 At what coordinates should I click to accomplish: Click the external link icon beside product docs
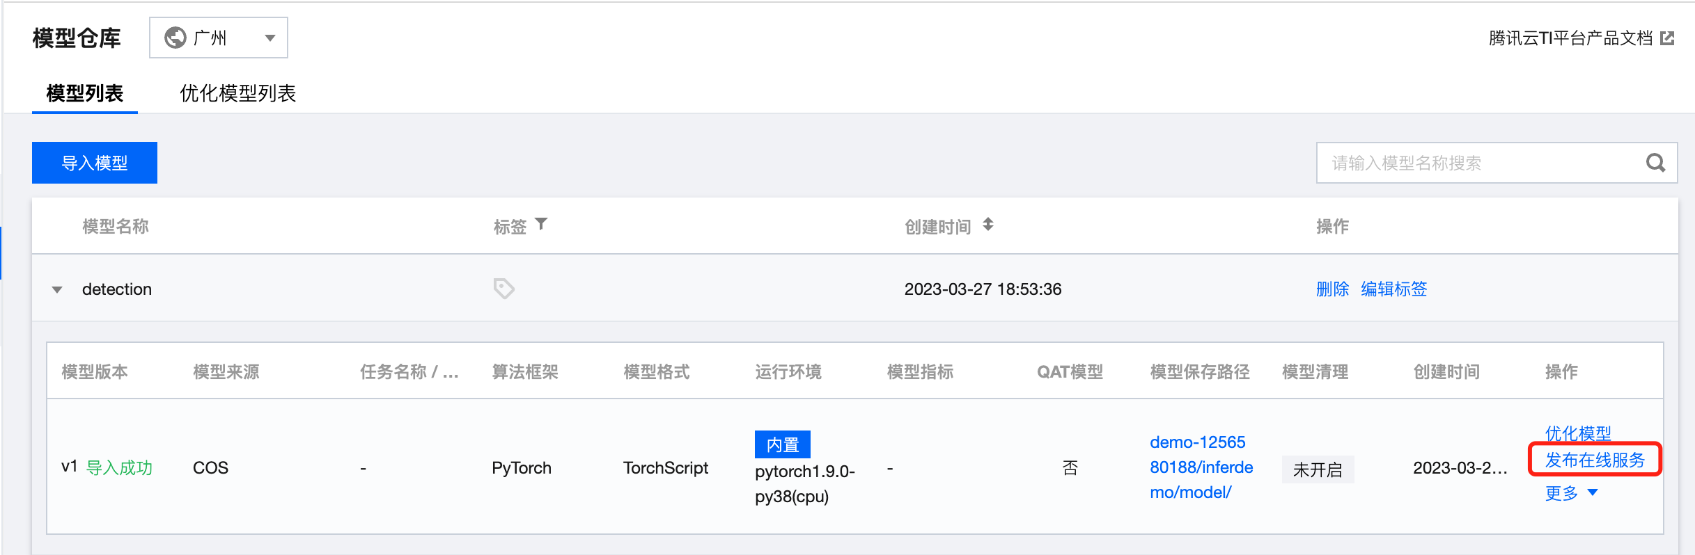point(1667,38)
